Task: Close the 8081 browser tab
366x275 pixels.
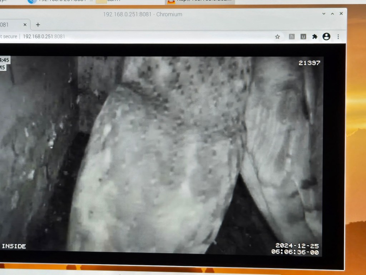Action: tap(25, 25)
